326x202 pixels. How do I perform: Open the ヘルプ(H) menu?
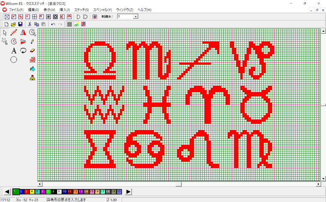pos(145,10)
